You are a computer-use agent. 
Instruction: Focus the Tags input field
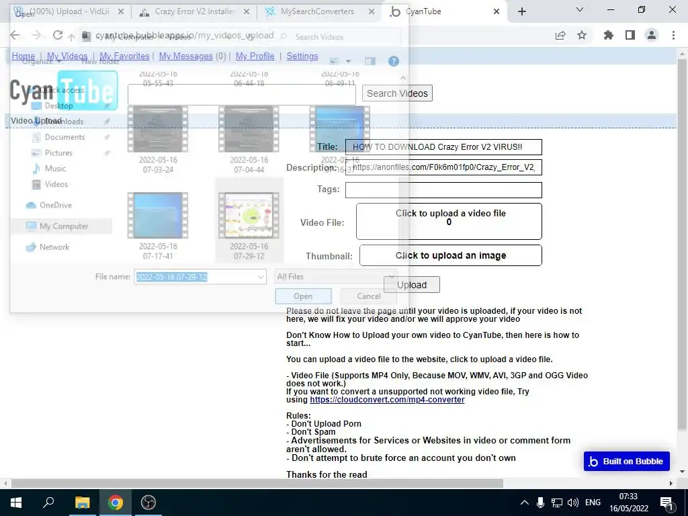443,190
